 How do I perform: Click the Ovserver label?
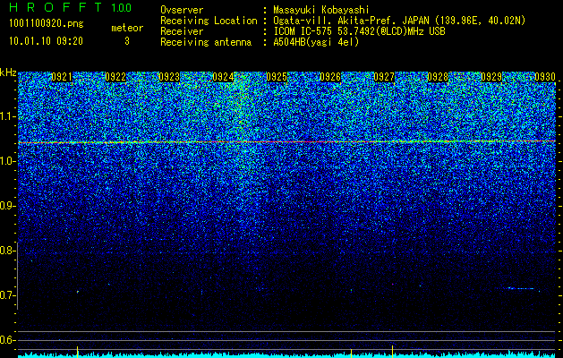(182, 10)
